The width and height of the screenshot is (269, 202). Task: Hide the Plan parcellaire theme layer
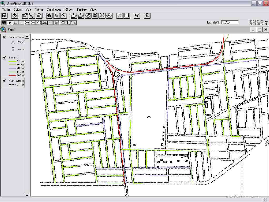click(x=4, y=80)
